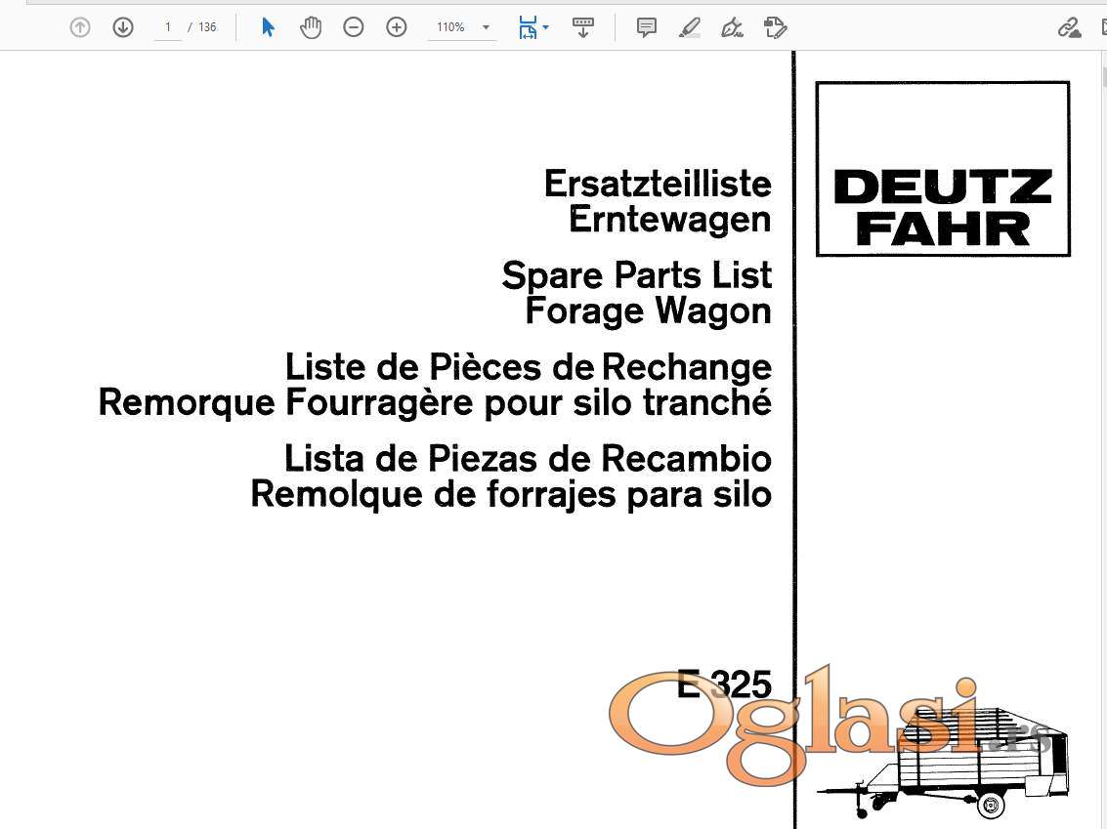Click the 110% zoom level field
Viewport: 1107px width, 829px height.
[x=450, y=27]
